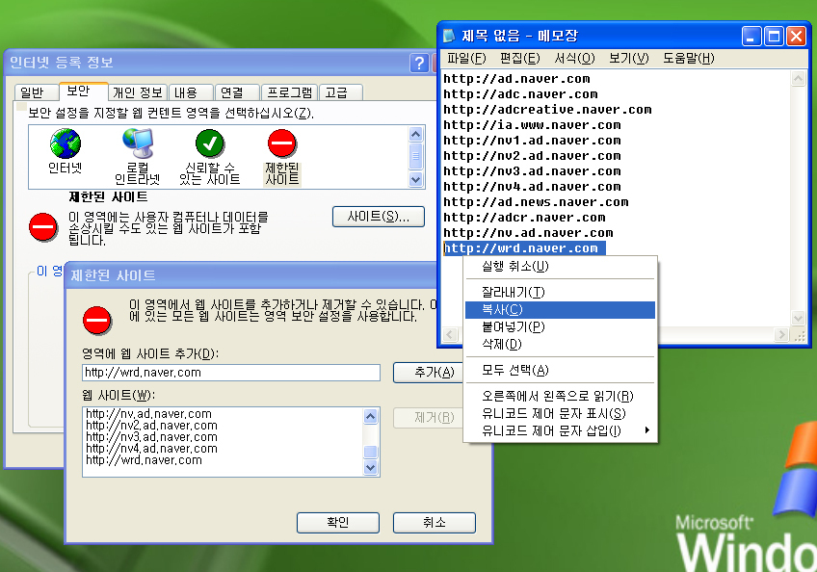This screenshot has width=817, height=572.
Task: Open the 도움말(H) menu in Notepad
Action: tap(688, 58)
